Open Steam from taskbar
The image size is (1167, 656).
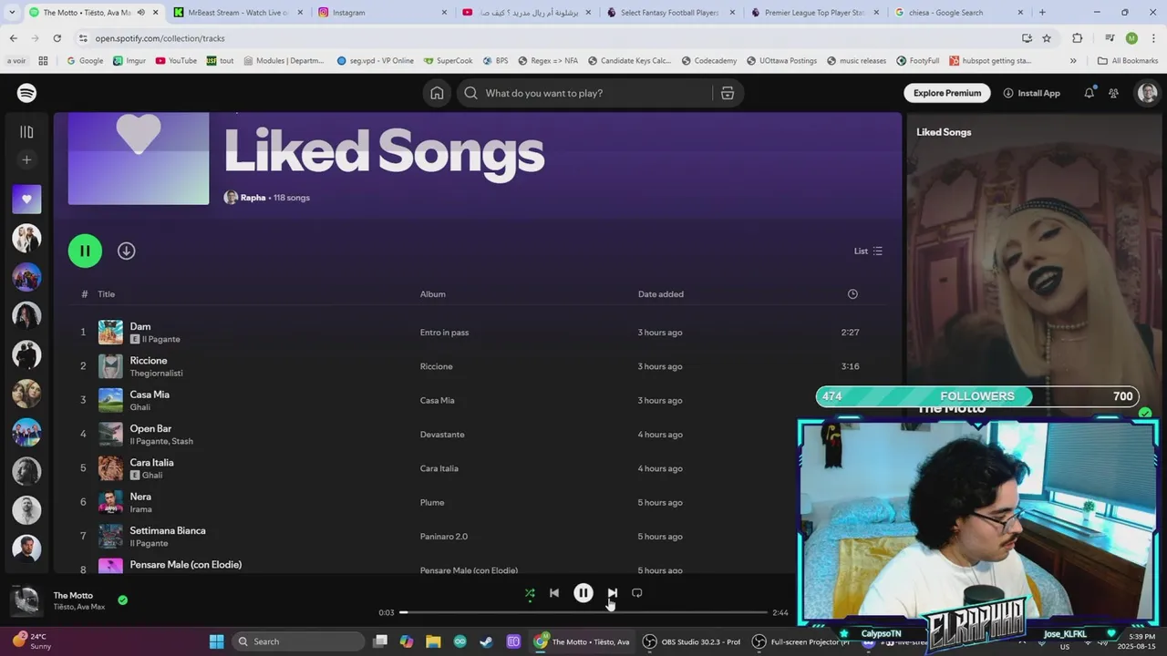pos(487,641)
